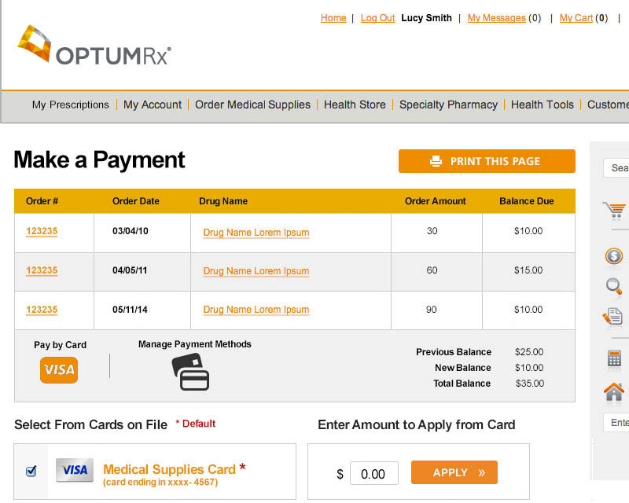Click the magnifying glass icon in sidebar

pyautogui.click(x=614, y=286)
